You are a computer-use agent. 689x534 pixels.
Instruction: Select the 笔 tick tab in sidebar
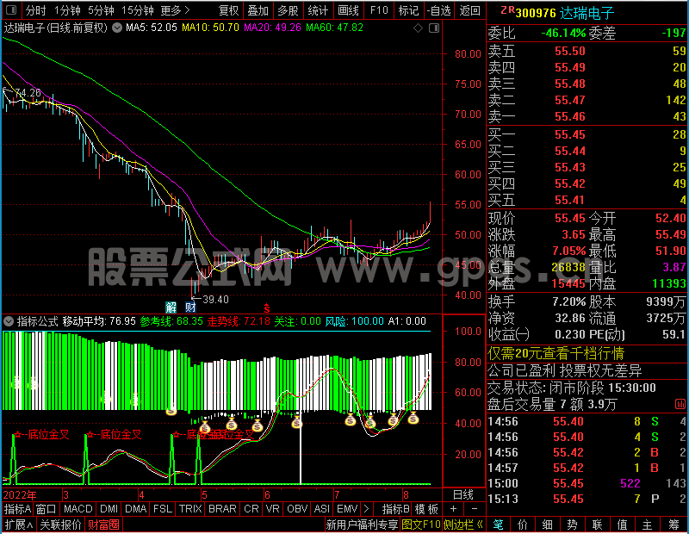pos(498,525)
